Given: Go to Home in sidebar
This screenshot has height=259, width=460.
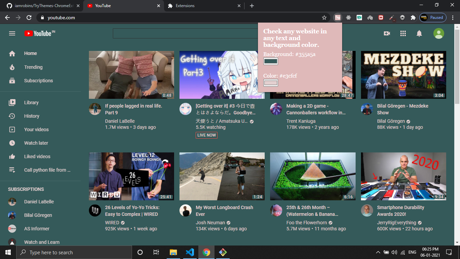Looking at the screenshot, I should point(40,53).
